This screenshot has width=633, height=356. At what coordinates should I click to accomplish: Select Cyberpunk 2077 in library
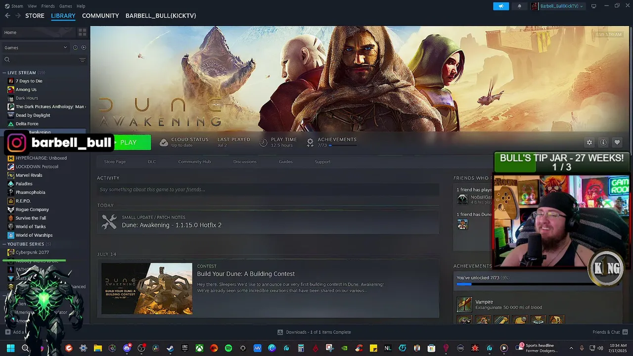[32, 253]
